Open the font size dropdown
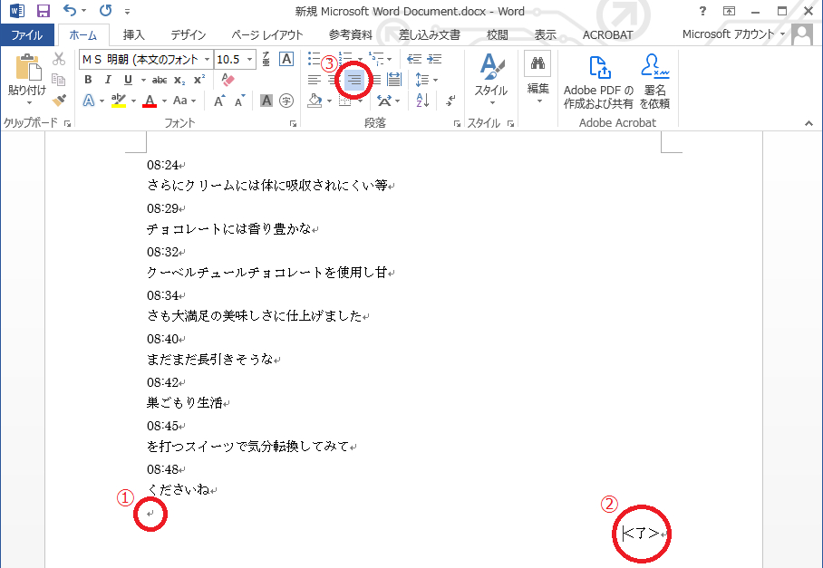The width and height of the screenshot is (823, 568). 251,59
